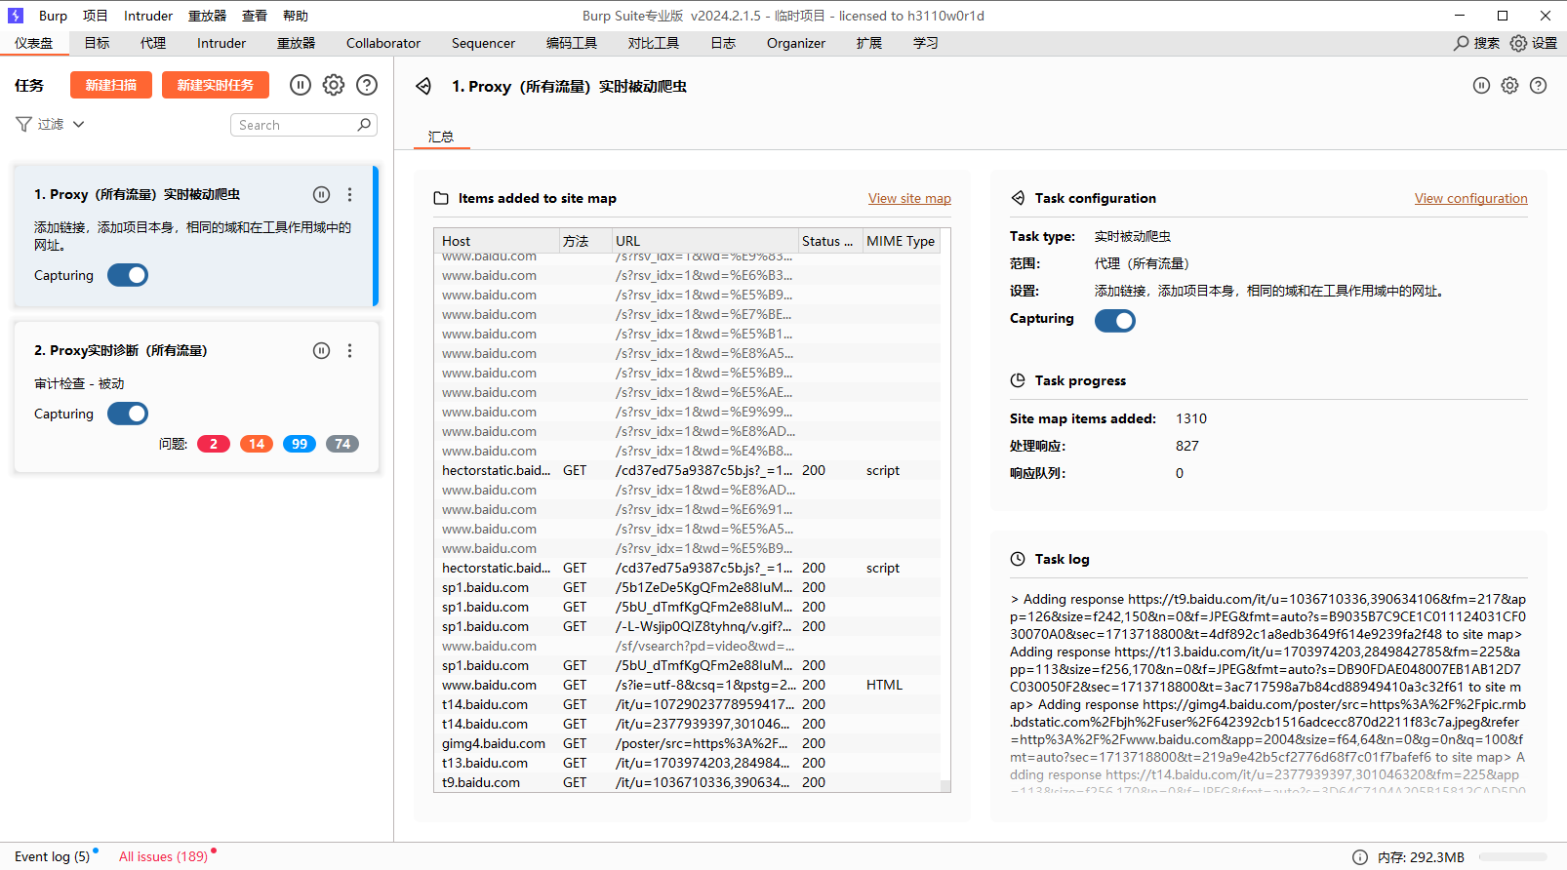Open All issues (189) in status bar

click(163, 856)
